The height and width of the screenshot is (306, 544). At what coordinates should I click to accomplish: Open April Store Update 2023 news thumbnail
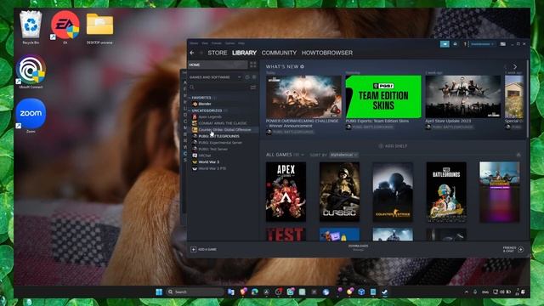463,96
